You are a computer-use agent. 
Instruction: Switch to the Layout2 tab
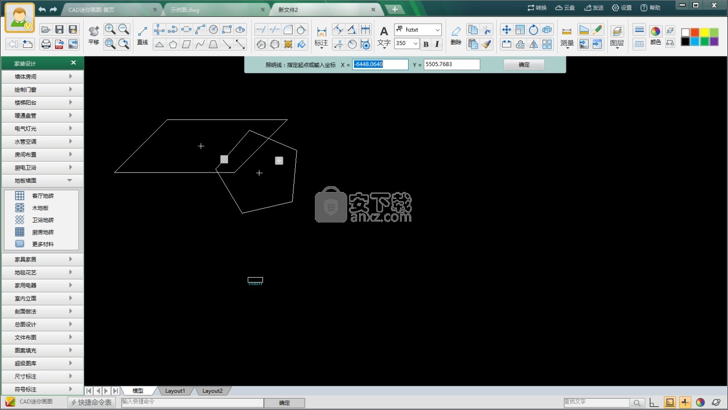[x=212, y=391]
